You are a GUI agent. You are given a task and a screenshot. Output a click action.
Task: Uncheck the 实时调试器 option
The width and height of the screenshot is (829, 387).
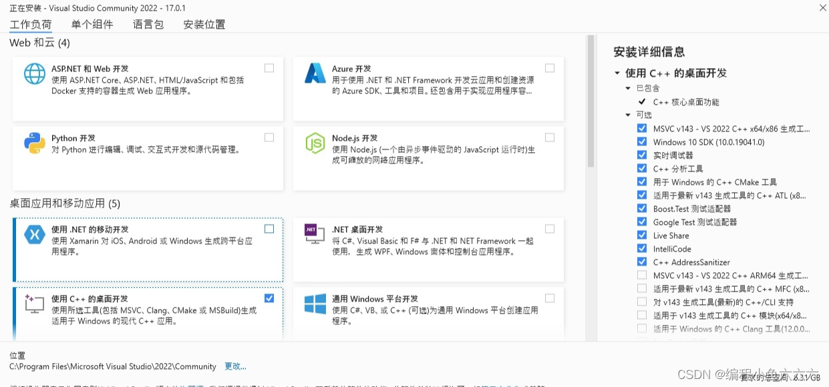pos(642,155)
